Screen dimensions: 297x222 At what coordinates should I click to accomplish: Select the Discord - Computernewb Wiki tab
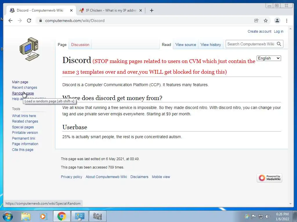[x=40, y=10]
